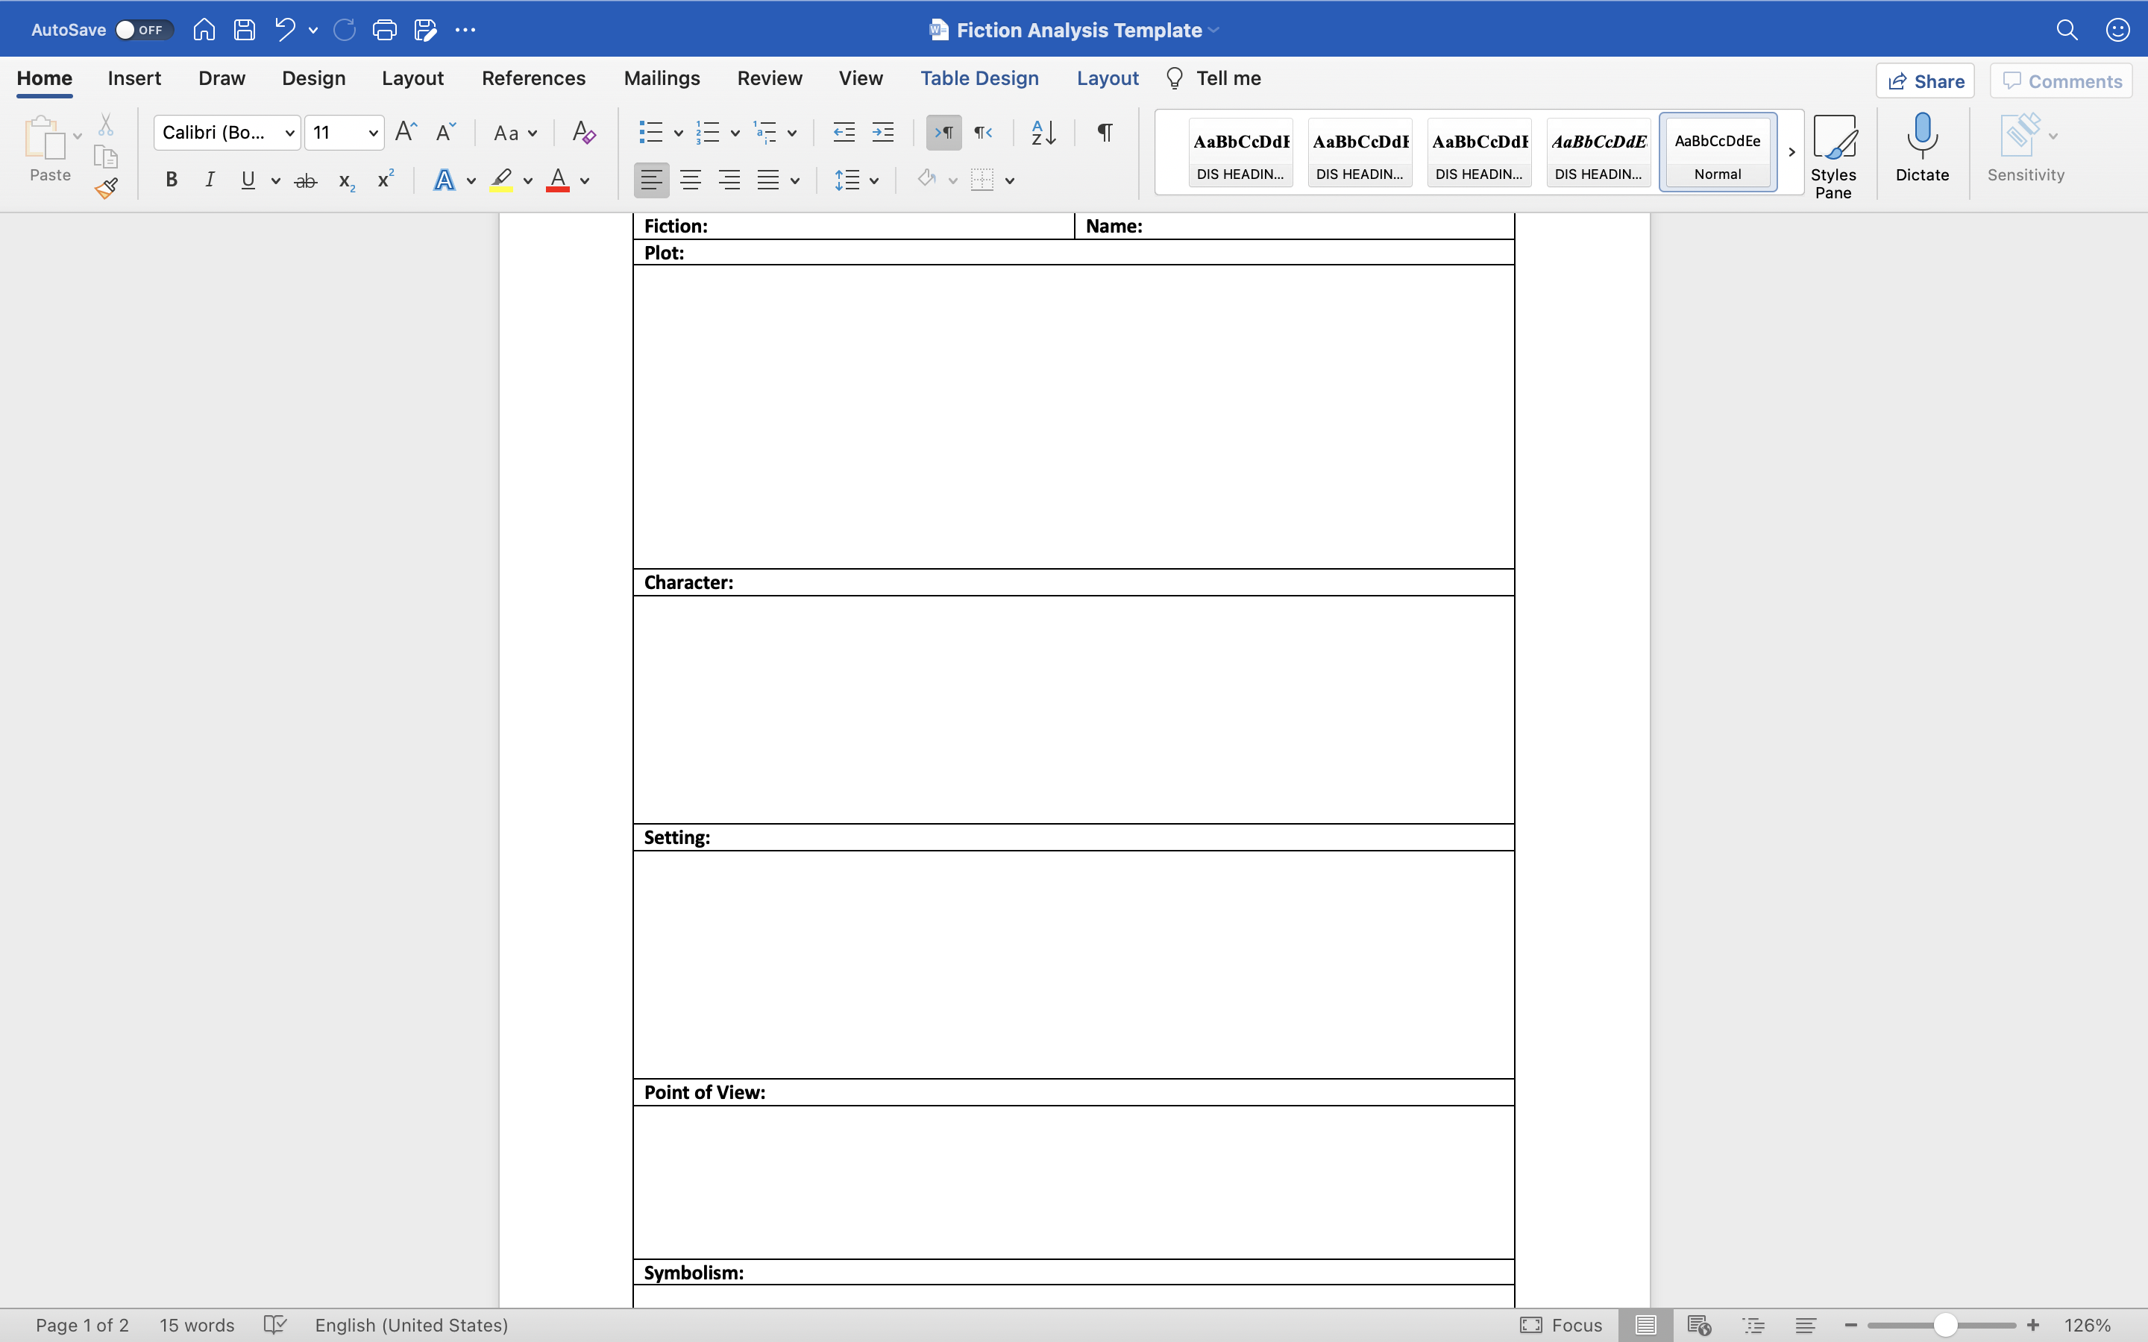Open the Draw tab

tap(222, 78)
